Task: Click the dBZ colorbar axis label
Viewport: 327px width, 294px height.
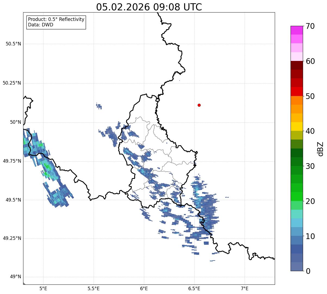Action: 321,149
